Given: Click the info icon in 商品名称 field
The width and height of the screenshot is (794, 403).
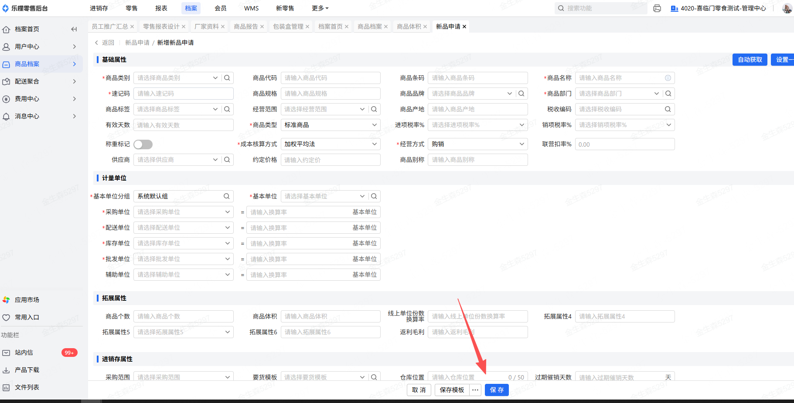Looking at the screenshot, I should [668, 78].
